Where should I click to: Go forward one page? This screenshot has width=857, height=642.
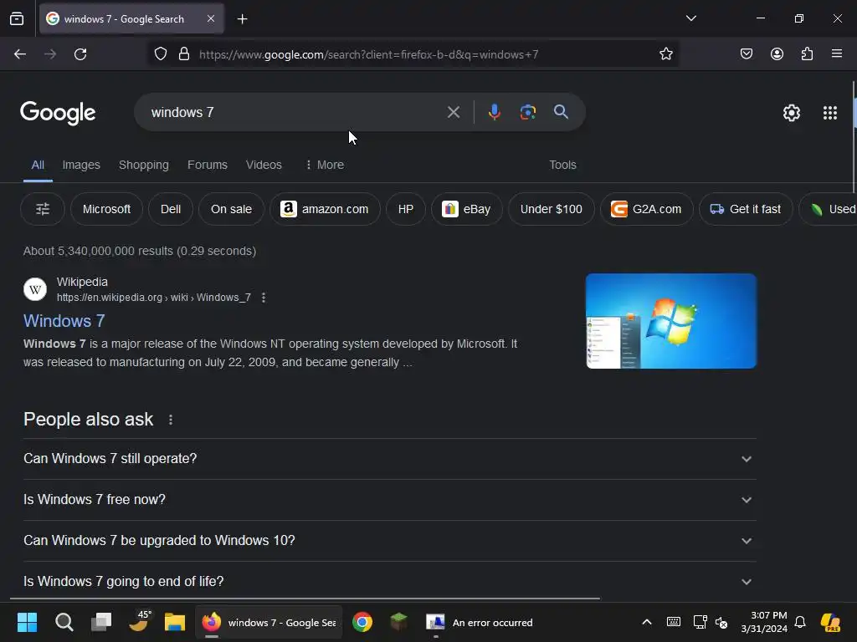point(50,54)
